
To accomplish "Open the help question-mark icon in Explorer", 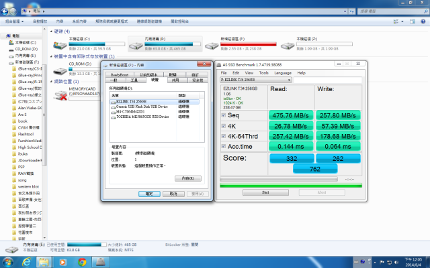I will (423, 21).
